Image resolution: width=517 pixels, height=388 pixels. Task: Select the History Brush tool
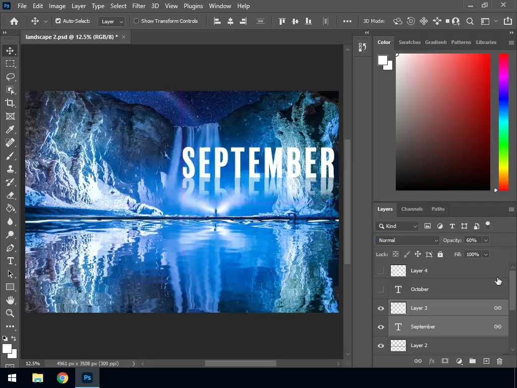pyautogui.click(x=10, y=182)
